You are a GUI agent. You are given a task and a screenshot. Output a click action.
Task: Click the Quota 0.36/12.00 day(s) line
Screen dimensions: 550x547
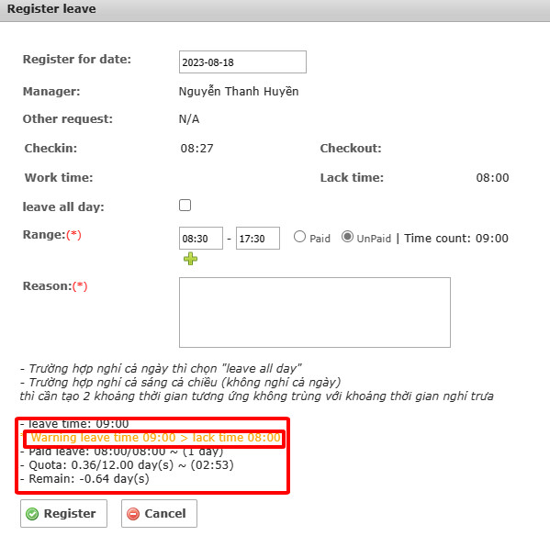128,465
